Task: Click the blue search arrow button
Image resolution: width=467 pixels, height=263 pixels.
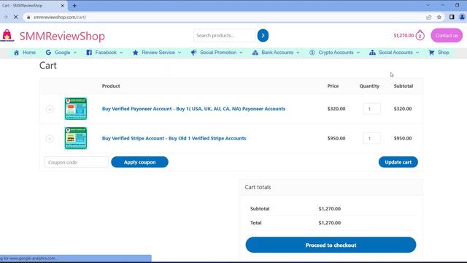Action: (x=263, y=36)
